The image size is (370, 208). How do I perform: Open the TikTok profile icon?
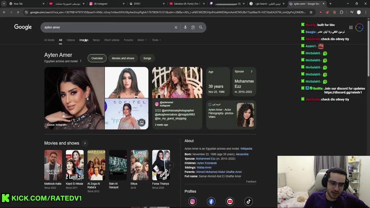pyautogui.click(x=249, y=201)
